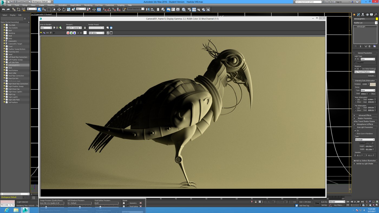Open the Area to Render dropdown
Viewport: 379px width, 213px height.
click(x=46, y=28)
